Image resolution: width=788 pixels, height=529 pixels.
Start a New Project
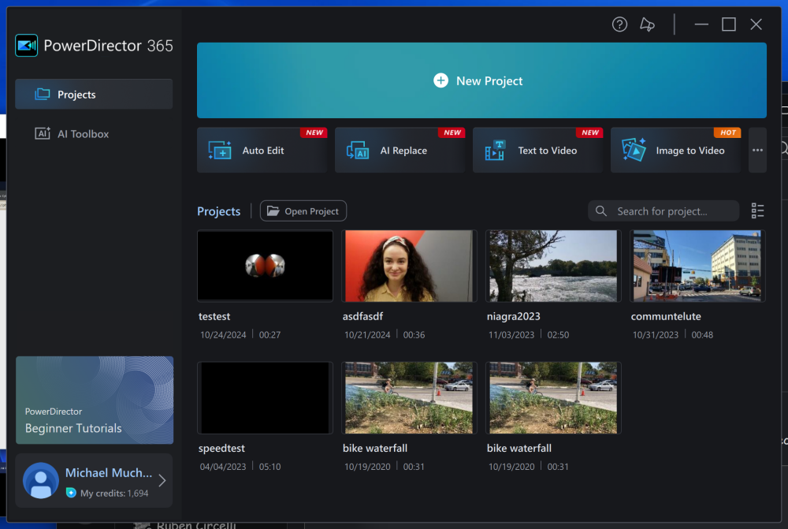pos(481,80)
